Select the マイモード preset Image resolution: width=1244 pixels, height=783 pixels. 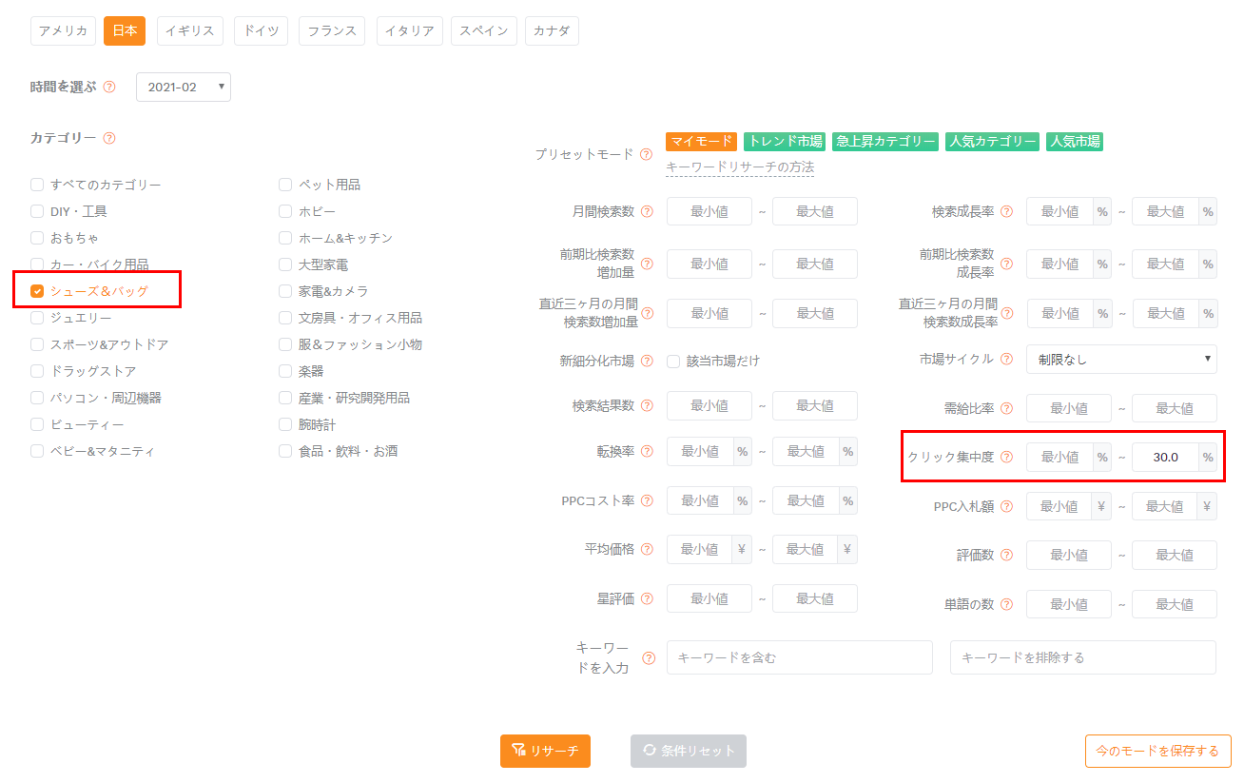(x=701, y=142)
